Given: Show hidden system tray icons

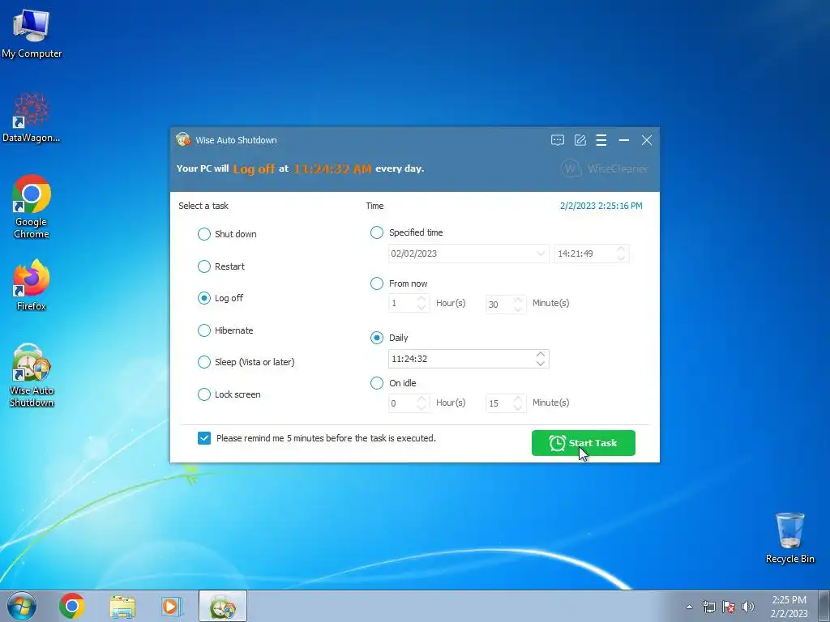Looking at the screenshot, I should (689, 607).
